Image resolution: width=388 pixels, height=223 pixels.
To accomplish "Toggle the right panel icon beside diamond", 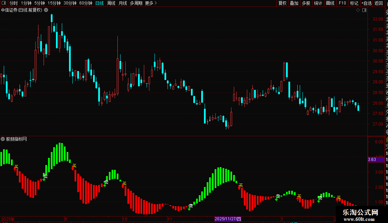I will tap(364, 10).
